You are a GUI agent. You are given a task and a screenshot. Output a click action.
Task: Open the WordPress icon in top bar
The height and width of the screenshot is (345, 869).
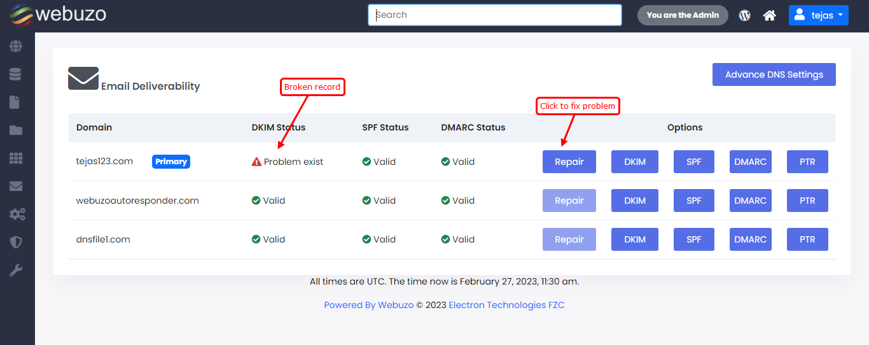click(744, 15)
